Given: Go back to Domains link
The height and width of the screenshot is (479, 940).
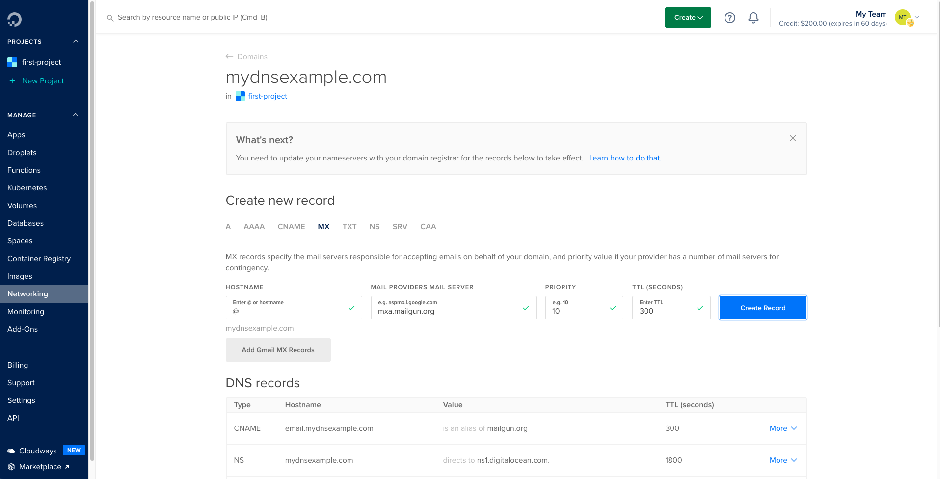Looking at the screenshot, I should point(252,57).
